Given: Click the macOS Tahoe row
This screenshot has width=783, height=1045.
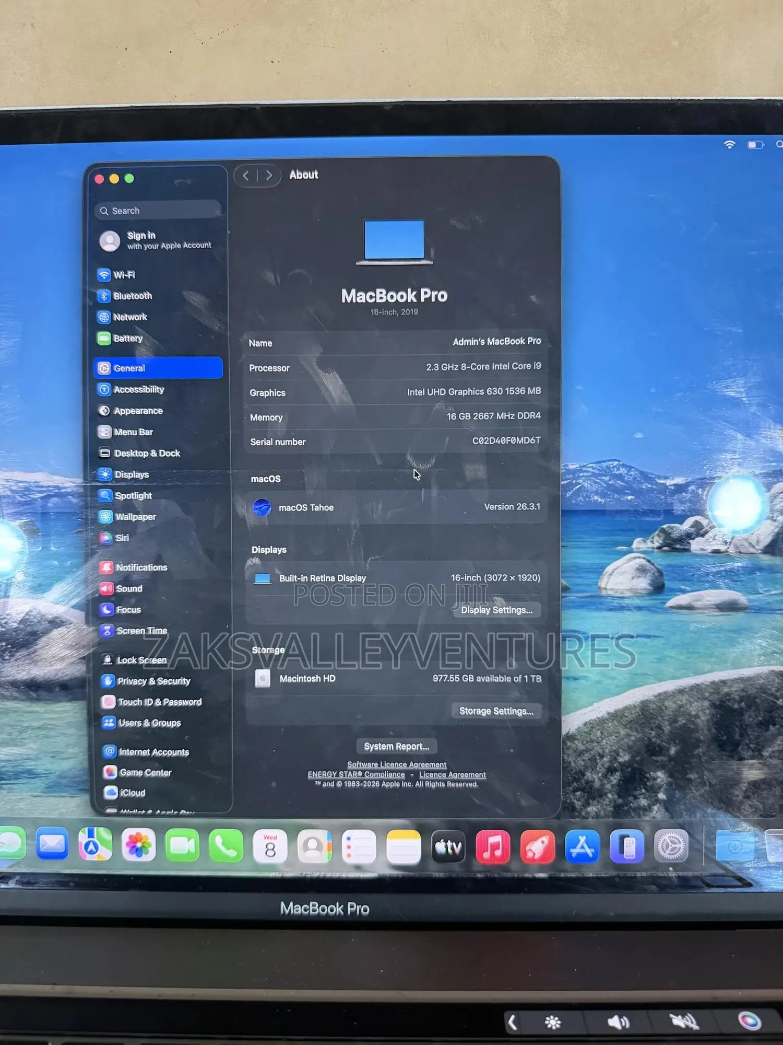Looking at the screenshot, I should pyautogui.click(x=396, y=507).
